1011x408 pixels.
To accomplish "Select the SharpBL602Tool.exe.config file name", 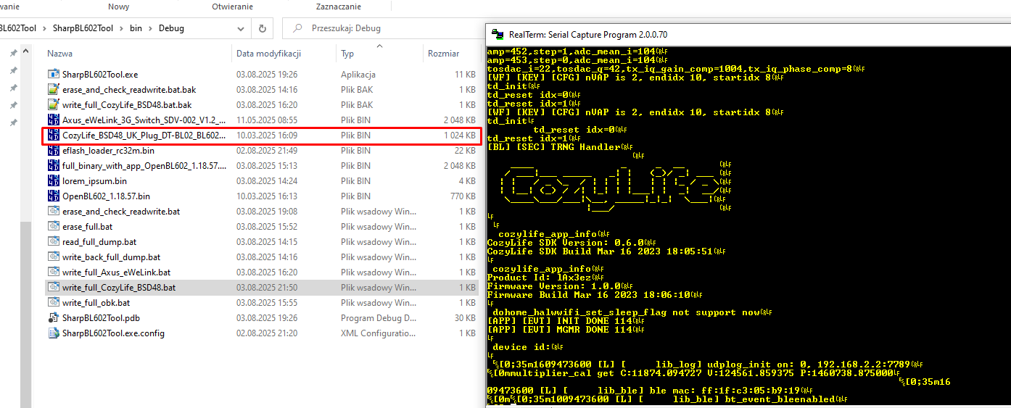I will 113,333.
